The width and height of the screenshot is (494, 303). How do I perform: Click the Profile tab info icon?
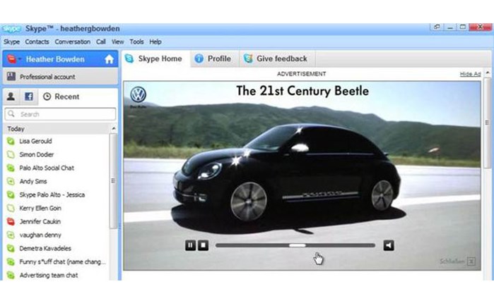(x=199, y=58)
